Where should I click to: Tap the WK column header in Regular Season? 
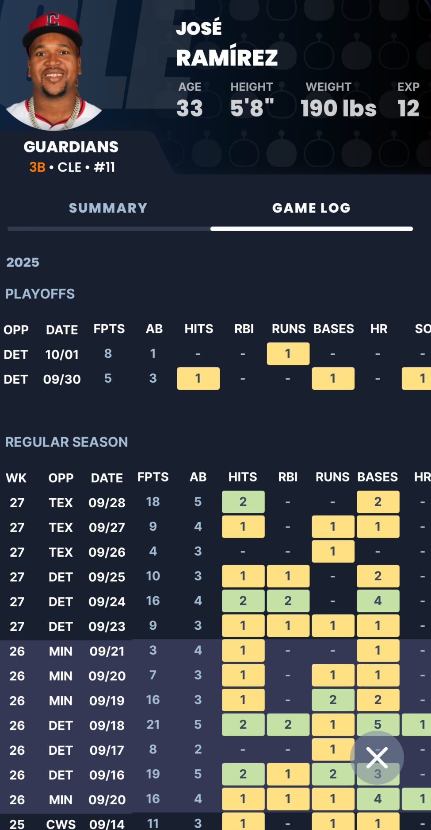click(16, 478)
